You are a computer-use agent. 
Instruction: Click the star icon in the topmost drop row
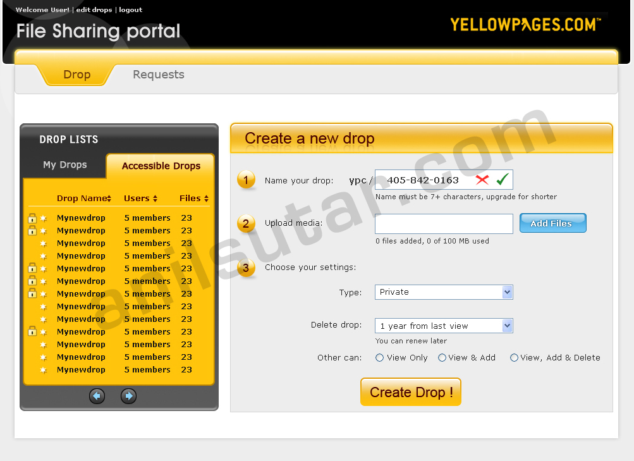pyautogui.click(x=44, y=218)
